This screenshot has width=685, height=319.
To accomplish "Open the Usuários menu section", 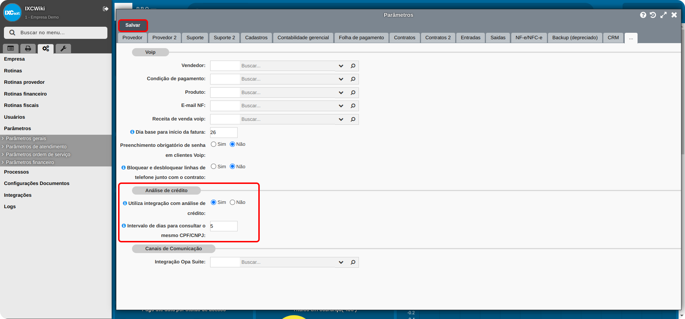I will click(x=14, y=117).
